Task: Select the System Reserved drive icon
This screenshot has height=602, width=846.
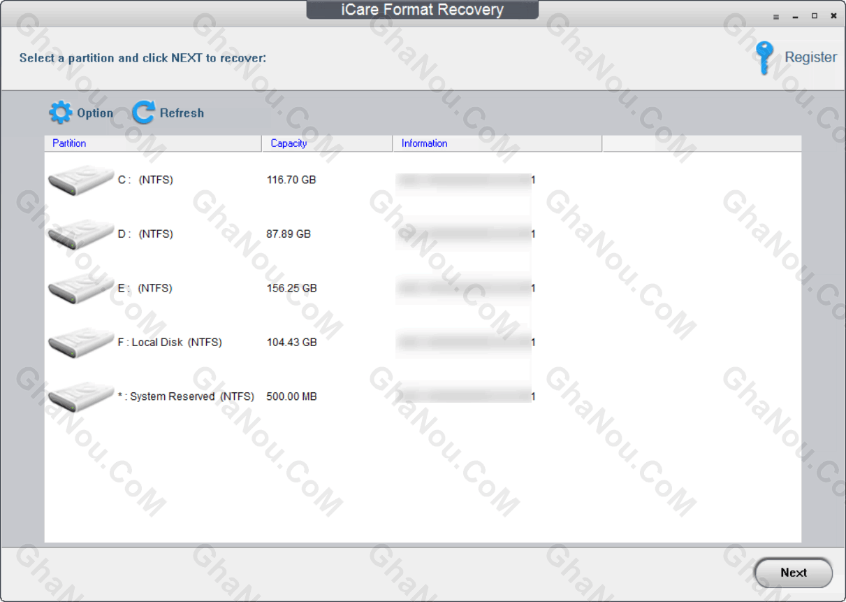Action: 81,398
